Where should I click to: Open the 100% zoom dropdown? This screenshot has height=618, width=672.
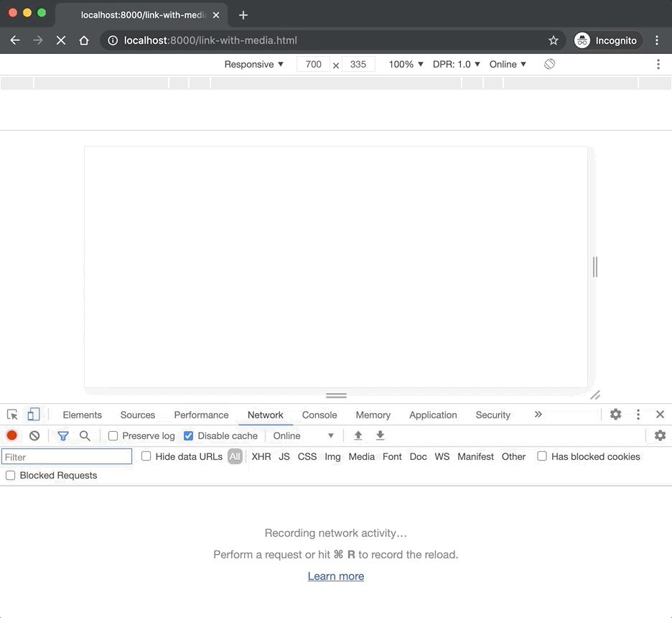406,65
